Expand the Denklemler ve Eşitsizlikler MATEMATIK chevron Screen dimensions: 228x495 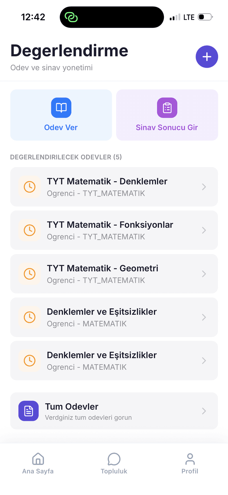click(204, 317)
